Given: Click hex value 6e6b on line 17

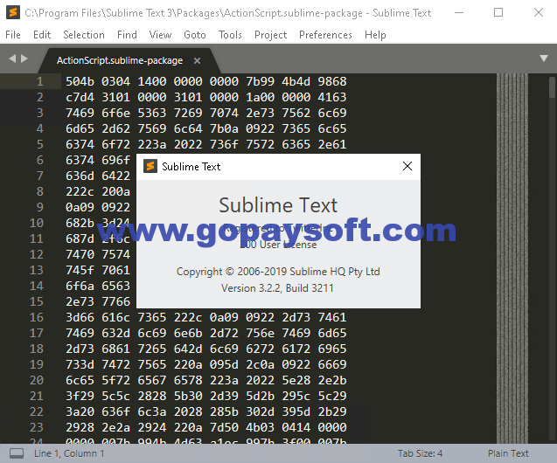Looking at the screenshot, I should pyautogui.click(x=188, y=333).
